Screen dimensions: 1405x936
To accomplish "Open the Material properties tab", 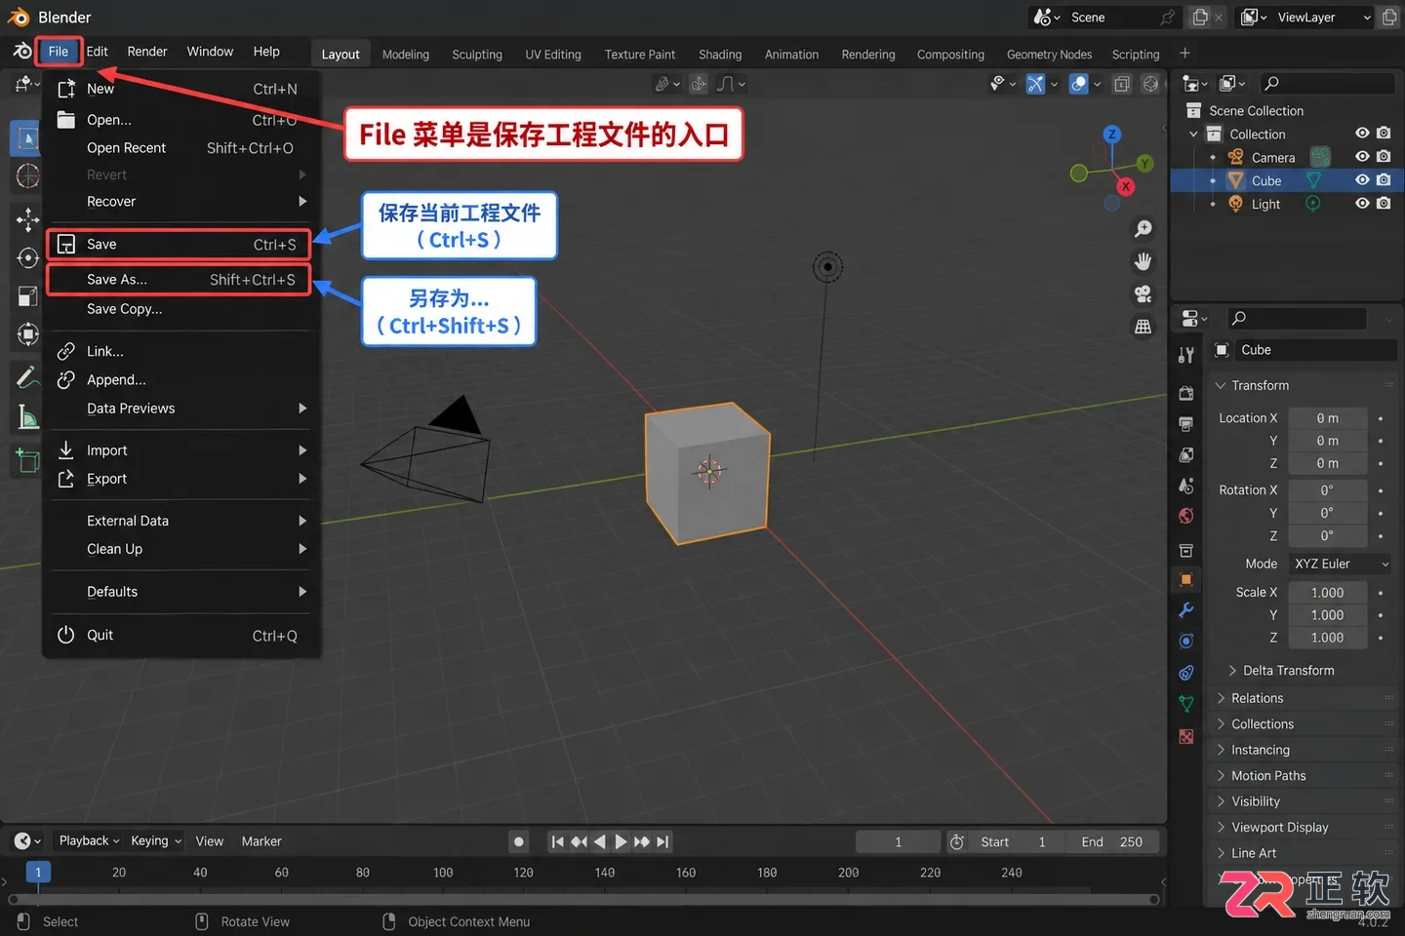I will [1186, 736].
